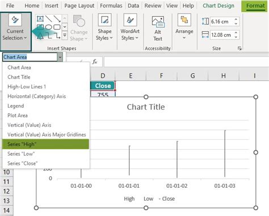Open the View tab
Screen dimensions: 269x216
[172, 6]
